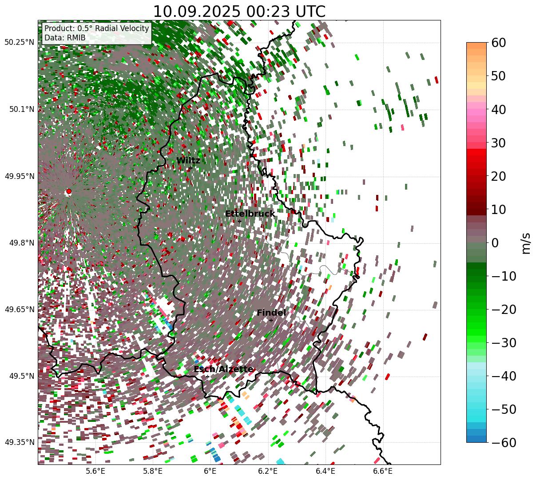Click the colorbar −10 tick label
The image size is (536, 480).
tap(504, 276)
